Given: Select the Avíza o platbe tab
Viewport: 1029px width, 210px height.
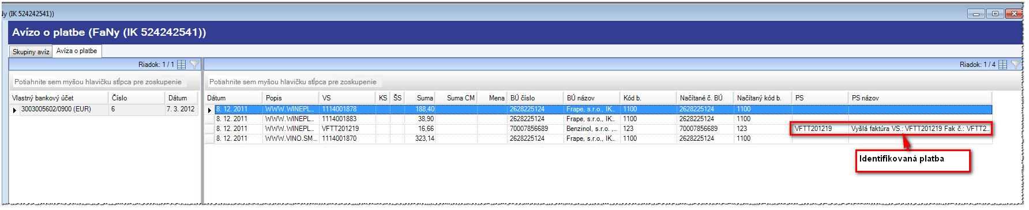Looking at the screenshot, I should coord(77,51).
